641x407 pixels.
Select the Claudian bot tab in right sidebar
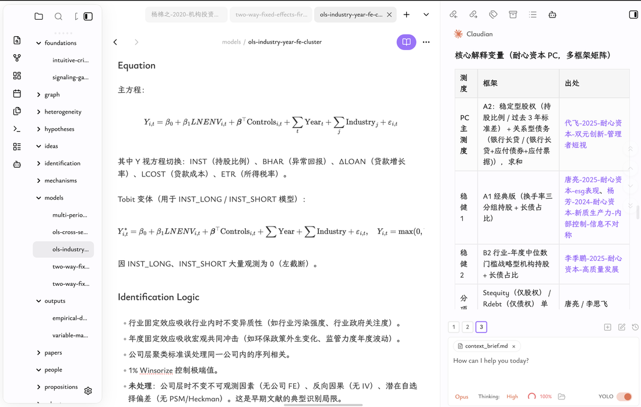[552, 15]
